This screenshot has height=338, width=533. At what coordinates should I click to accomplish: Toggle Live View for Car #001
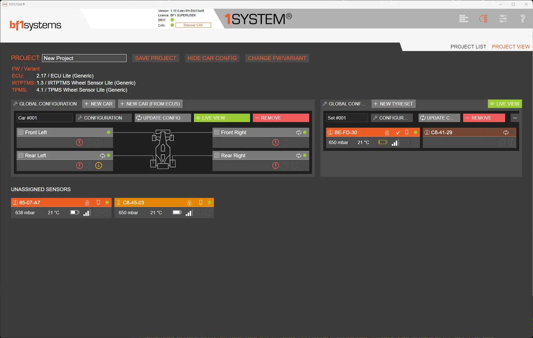[222, 118]
